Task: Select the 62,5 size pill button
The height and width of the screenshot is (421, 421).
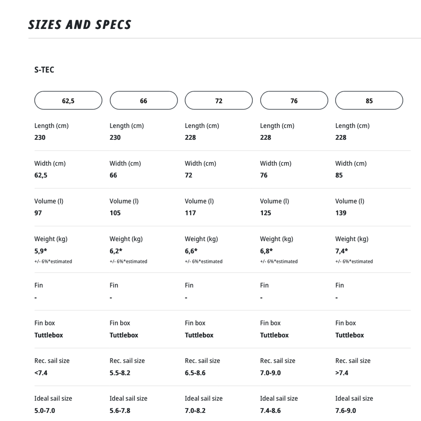Action: 68,100
